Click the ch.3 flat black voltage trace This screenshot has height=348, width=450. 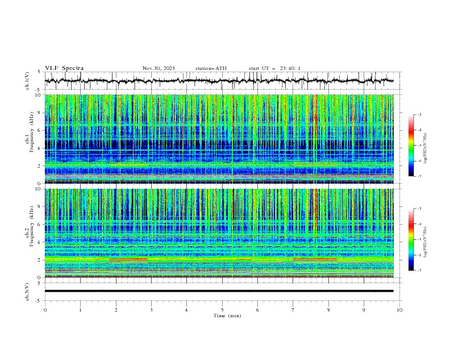click(x=219, y=291)
